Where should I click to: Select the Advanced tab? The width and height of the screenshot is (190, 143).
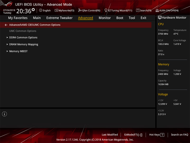(x=85, y=18)
